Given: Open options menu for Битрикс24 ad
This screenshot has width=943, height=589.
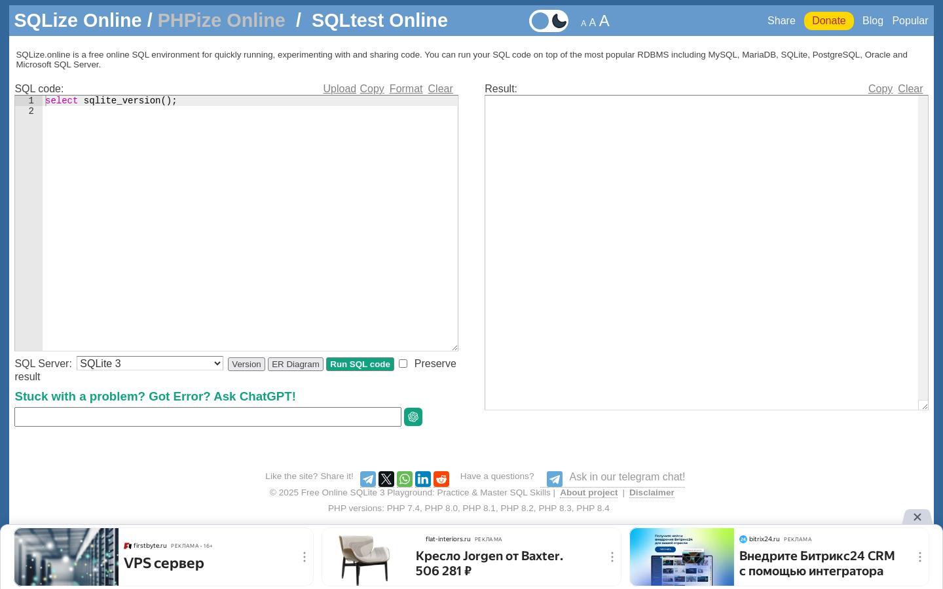Looking at the screenshot, I should [920, 557].
